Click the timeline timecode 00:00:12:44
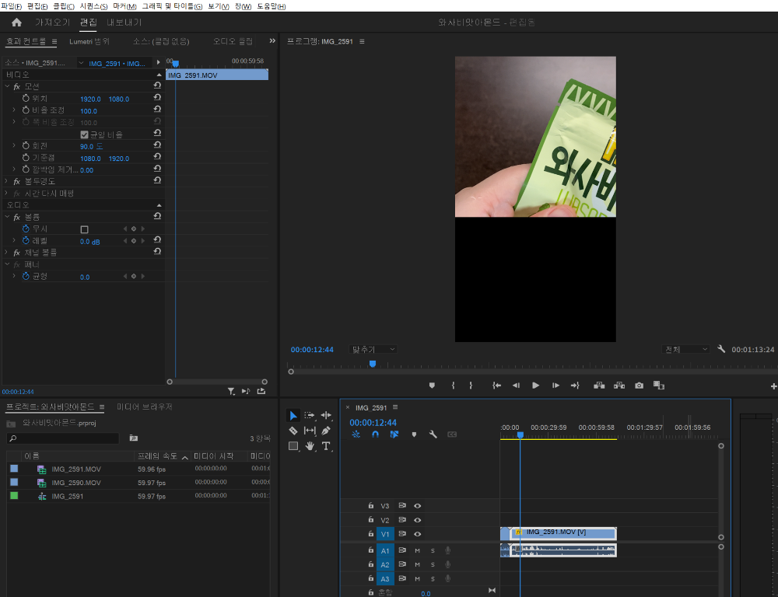Screen dimensions: 778x597 373,422
